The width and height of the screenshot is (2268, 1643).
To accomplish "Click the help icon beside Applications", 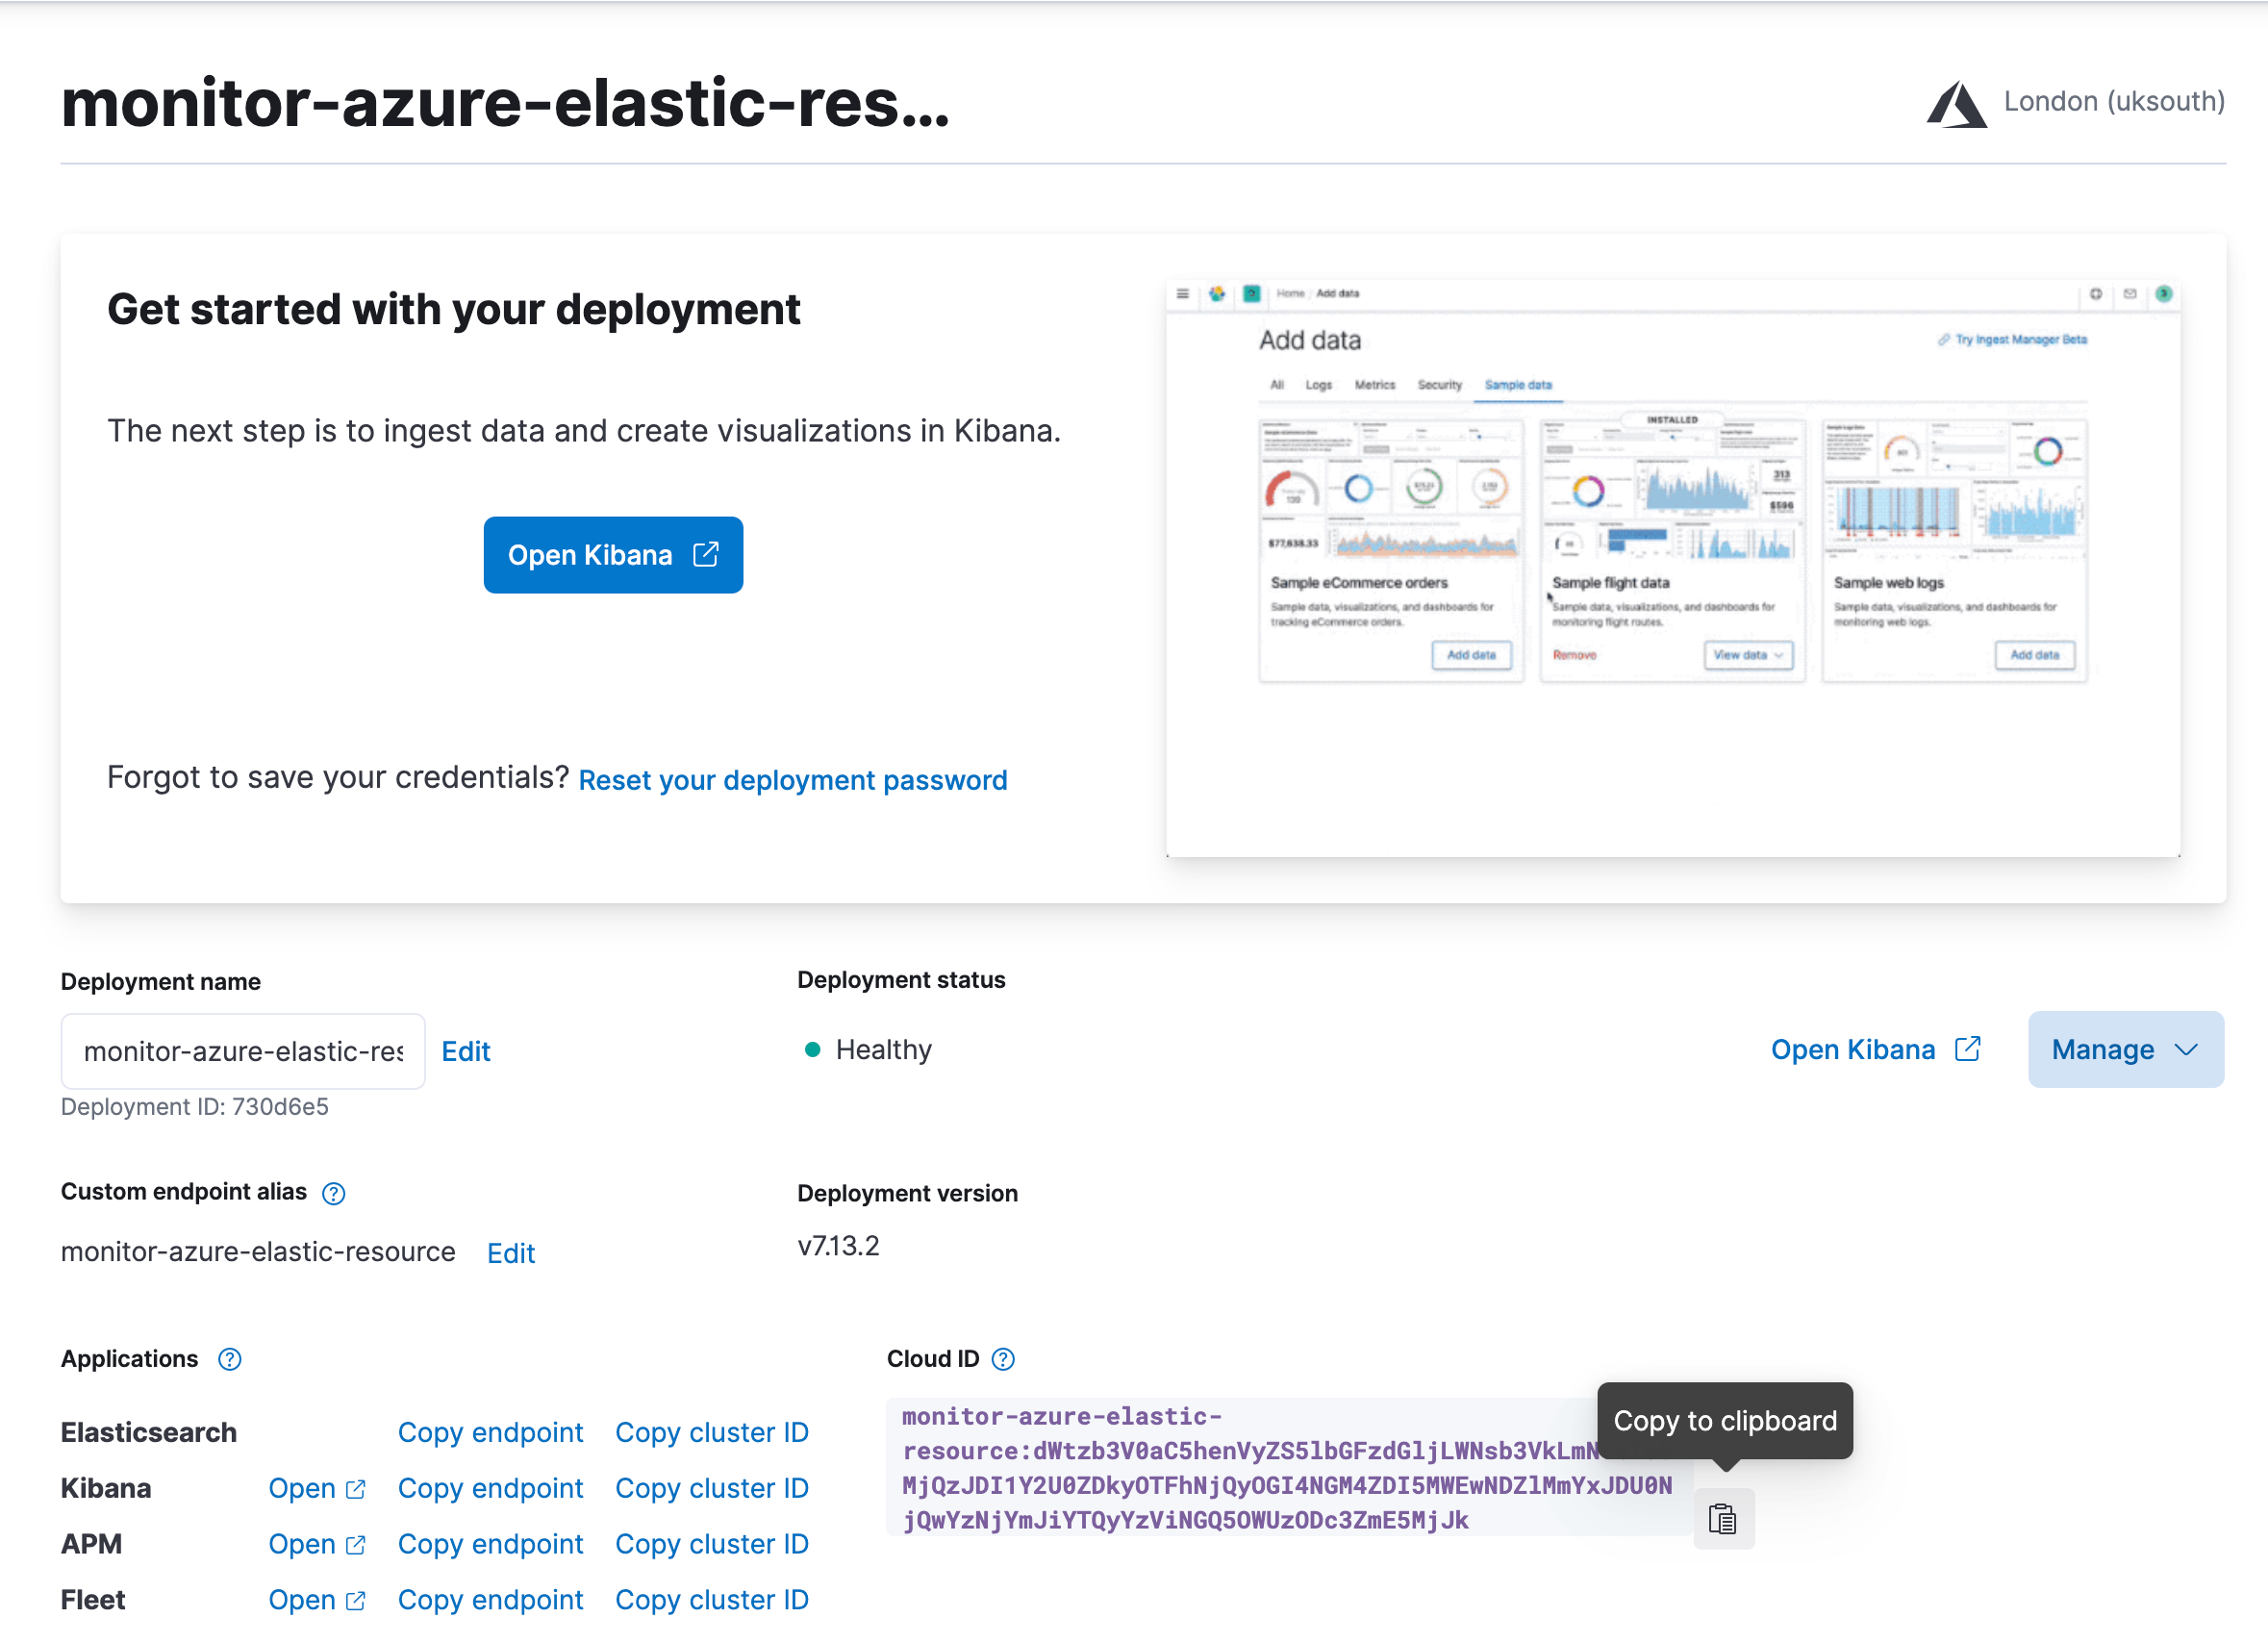I will [229, 1359].
